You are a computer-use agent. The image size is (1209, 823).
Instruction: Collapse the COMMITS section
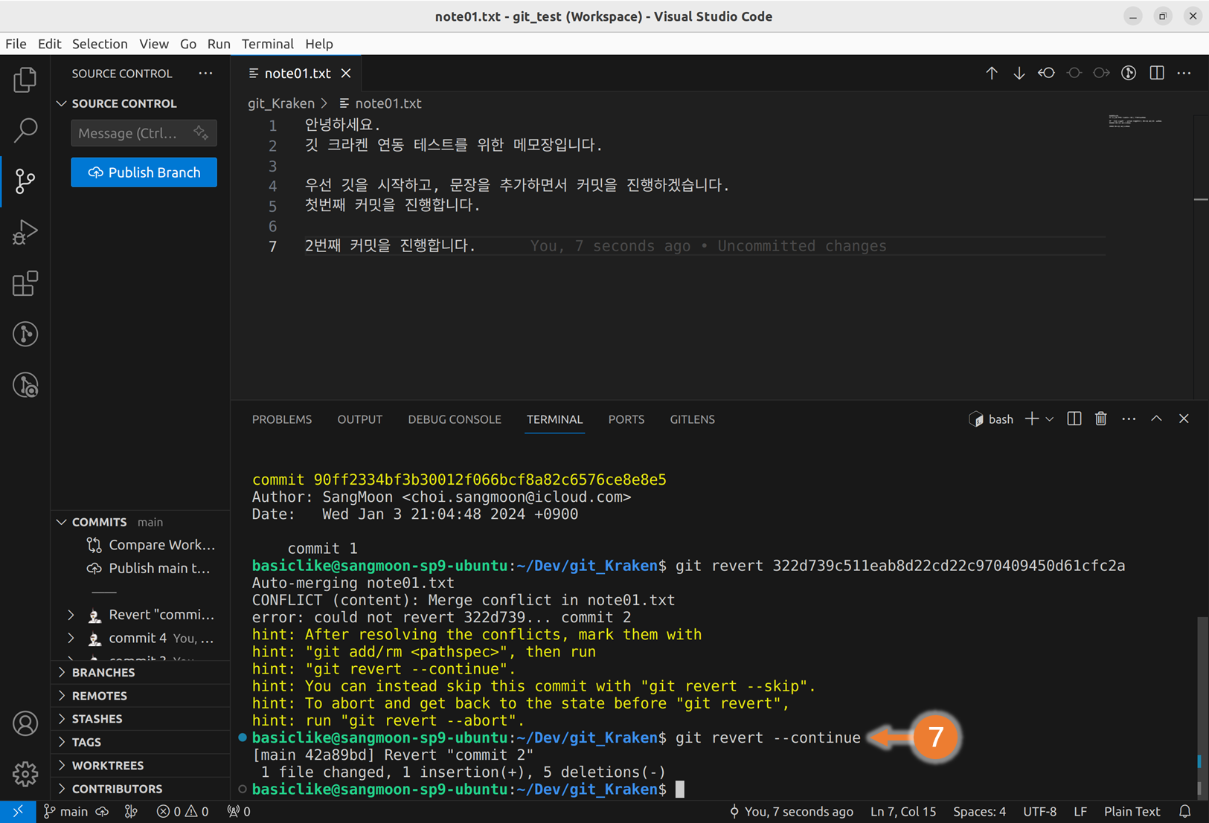click(140, 522)
